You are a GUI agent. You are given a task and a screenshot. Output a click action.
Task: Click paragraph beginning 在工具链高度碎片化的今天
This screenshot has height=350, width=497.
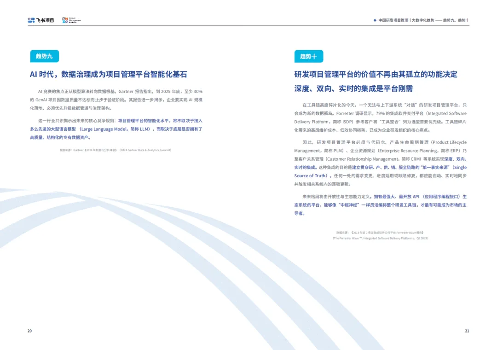pos(381,117)
